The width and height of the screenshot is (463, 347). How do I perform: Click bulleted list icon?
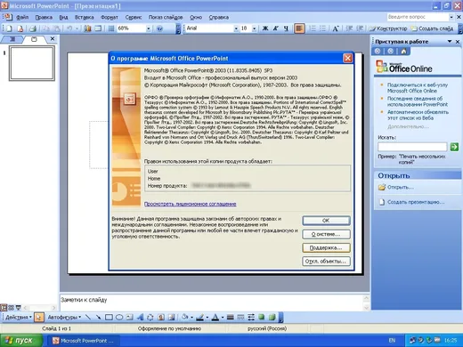322,28
